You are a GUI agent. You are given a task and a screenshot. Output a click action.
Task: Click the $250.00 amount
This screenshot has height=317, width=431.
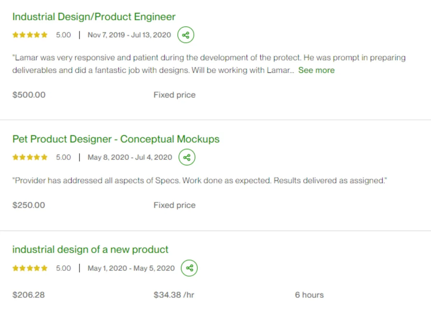[29, 205]
